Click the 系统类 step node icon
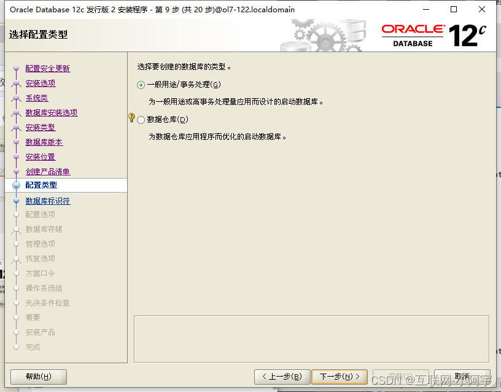The width and height of the screenshot is (501, 392). click(17, 98)
